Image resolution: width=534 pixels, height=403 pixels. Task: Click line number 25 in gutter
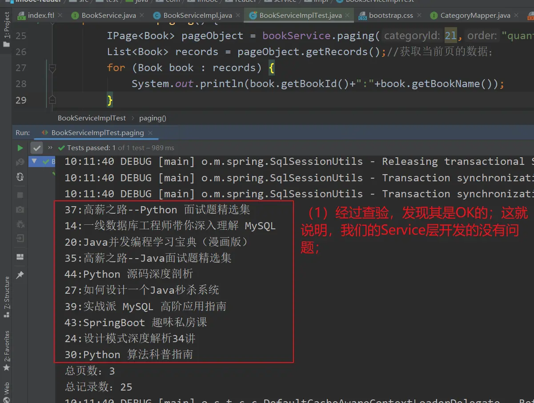click(x=21, y=36)
